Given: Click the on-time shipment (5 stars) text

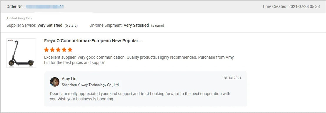Looking at the screenshot, I should [x=157, y=26].
